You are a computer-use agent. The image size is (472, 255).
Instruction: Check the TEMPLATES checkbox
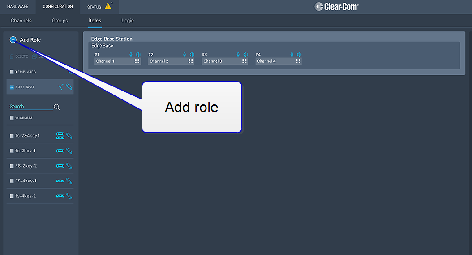(x=12, y=72)
